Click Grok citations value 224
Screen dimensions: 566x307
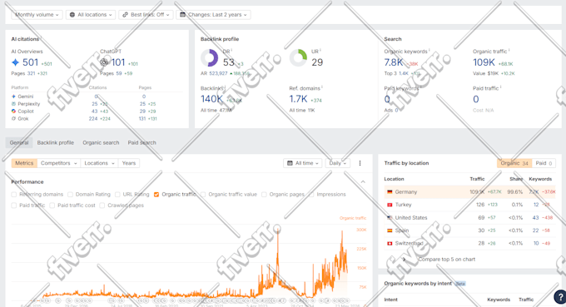(x=93, y=119)
